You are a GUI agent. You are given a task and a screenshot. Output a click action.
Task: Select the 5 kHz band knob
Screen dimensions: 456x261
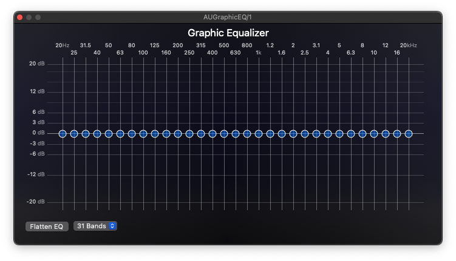click(339, 134)
